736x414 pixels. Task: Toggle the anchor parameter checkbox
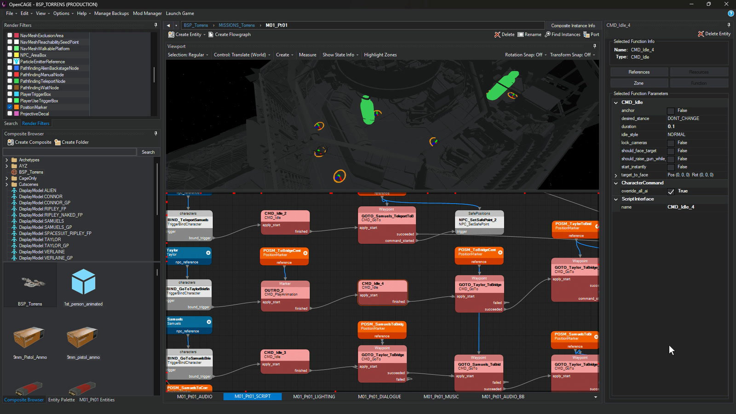671,111
